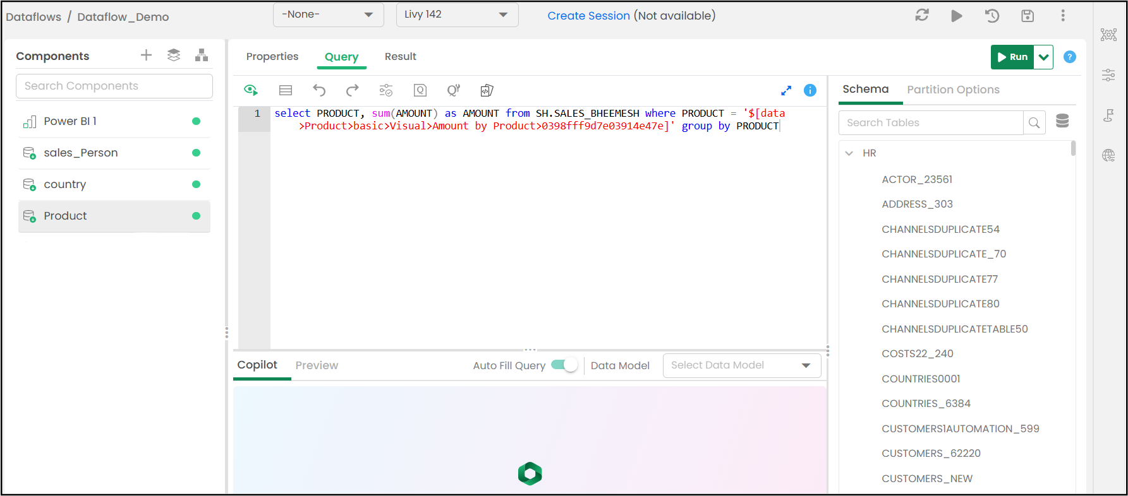Click the refresh icon in top bar

[922, 15]
